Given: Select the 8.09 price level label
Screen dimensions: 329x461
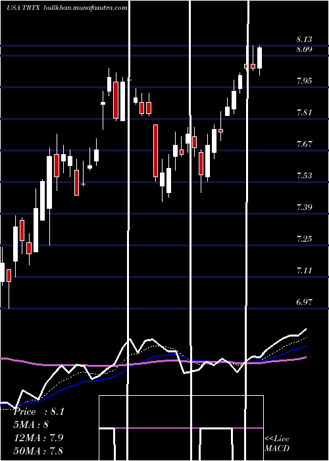Looking at the screenshot, I should pyautogui.click(x=304, y=49).
